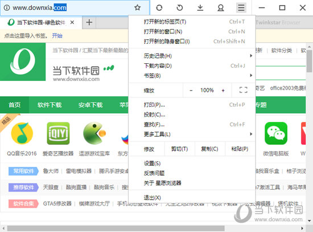Expand the 历史记录(H) submenu
The image size is (313, 232).
click(x=192, y=56)
